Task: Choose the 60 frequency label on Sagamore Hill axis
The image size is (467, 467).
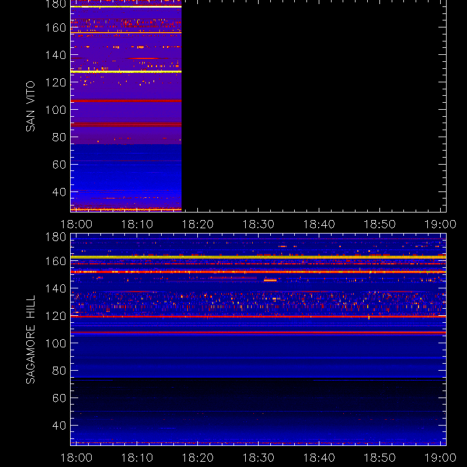Action: [x=60, y=398]
